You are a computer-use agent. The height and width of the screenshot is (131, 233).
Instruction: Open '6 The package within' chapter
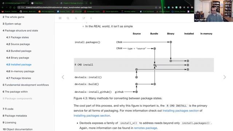[15, 92]
